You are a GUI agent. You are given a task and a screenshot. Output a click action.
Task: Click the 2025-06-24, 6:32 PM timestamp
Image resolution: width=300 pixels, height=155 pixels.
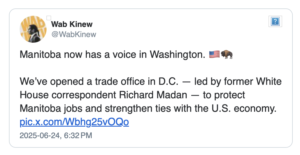[x=56, y=135]
